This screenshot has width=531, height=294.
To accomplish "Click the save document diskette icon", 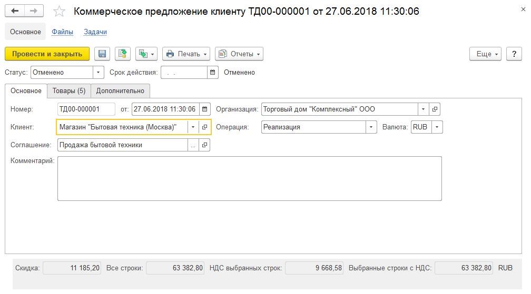I will [102, 54].
